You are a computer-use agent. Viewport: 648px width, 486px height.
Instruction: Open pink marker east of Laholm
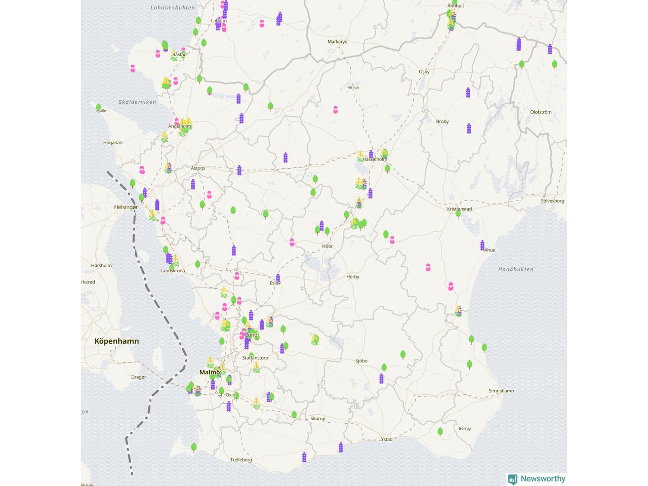(x=262, y=23)
